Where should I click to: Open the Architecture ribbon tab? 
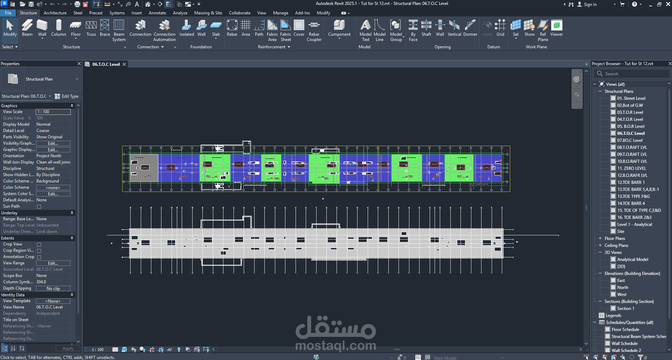click(x=55, y=13)
